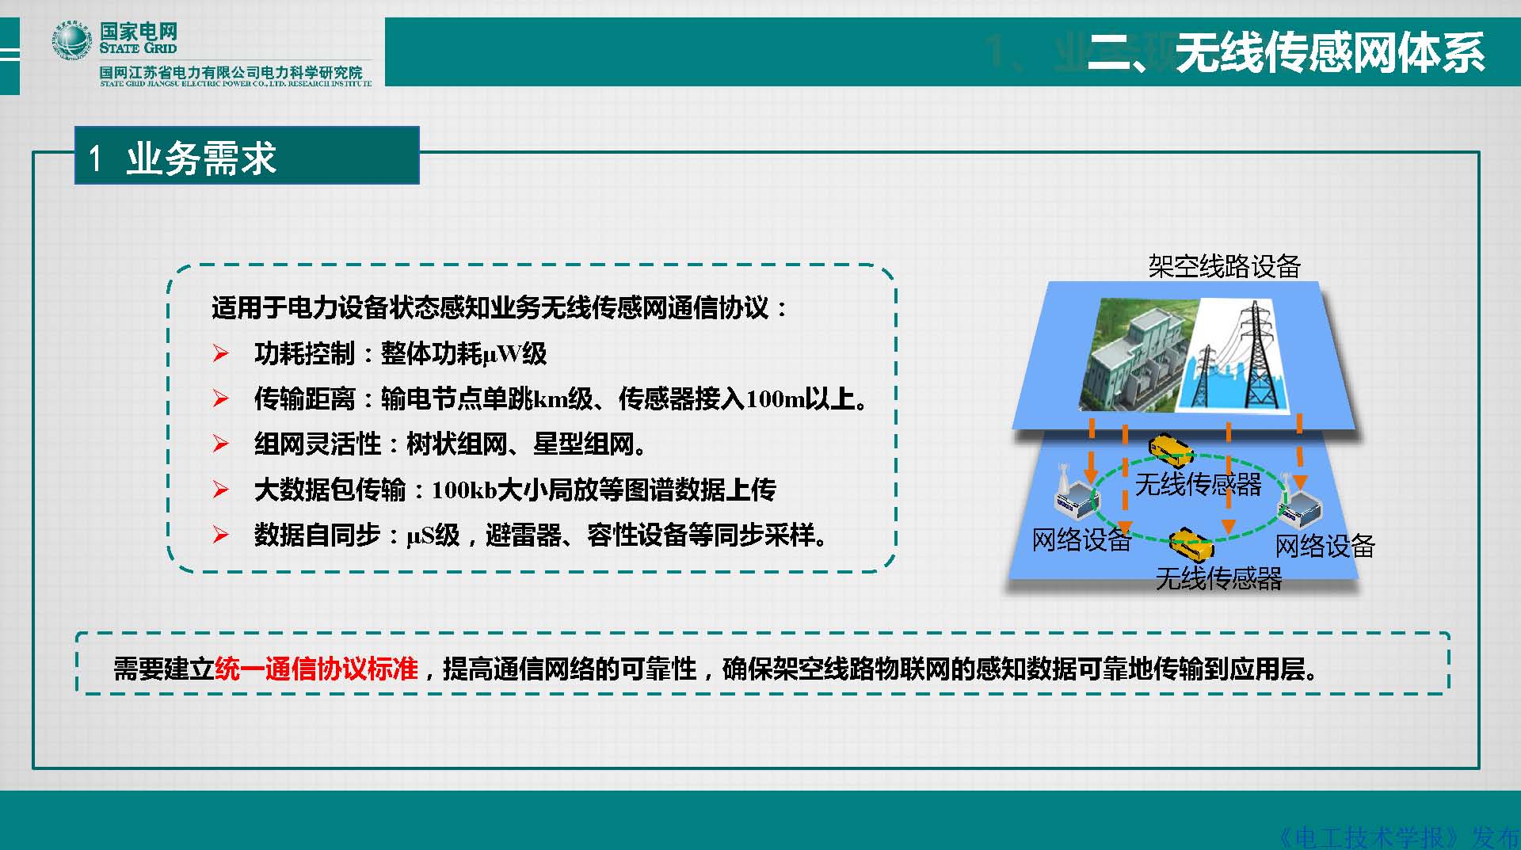Image resolution: width=1521 pixels, height=850 pixels.
Task: Click the red text 统一通信协议标准
Action: coord(316,669)
